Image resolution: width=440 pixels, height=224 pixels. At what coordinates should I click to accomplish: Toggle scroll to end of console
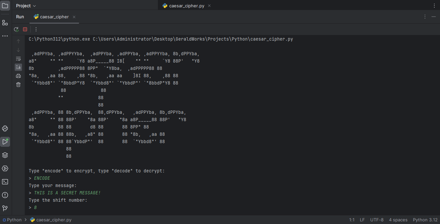(x=18, y=67)
